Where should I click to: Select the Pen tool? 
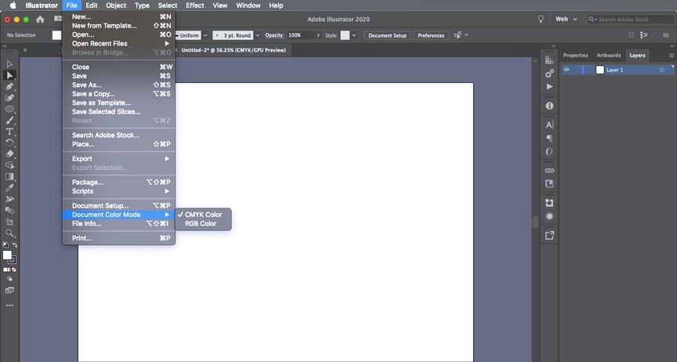(9, 86)
